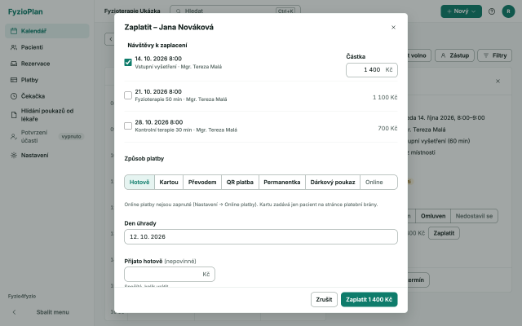Select the Dárkový poukaz payment method
This screenshot has width=522, height=326.
coord(333,183)
